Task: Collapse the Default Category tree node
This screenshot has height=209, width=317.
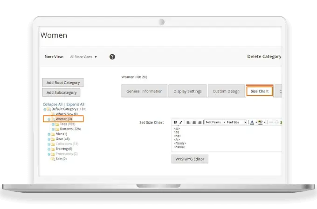Action: click(x=45, y=109)
